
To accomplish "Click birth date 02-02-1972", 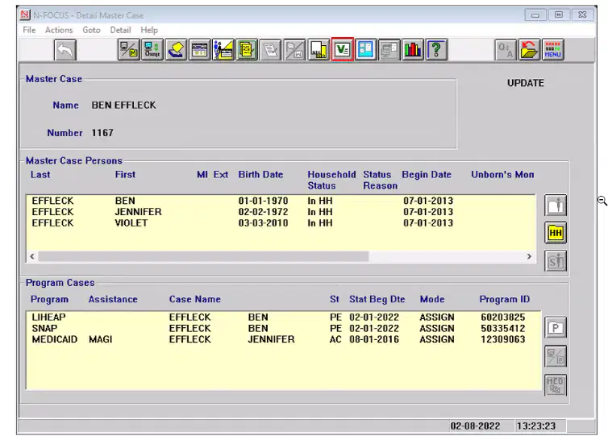I will tap(264, 212).
